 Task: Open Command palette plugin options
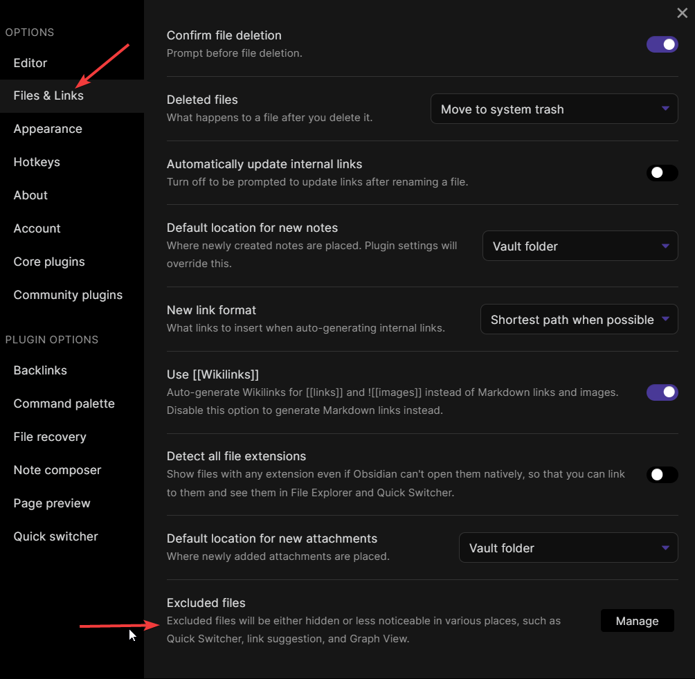(x=64, y=404)
